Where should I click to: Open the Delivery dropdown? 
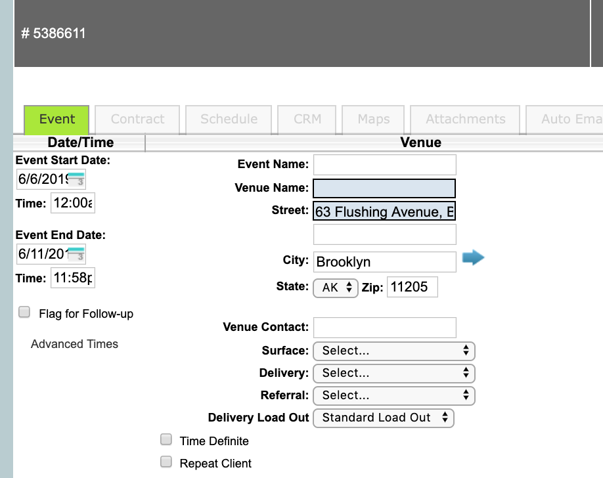tap(393, 373)
